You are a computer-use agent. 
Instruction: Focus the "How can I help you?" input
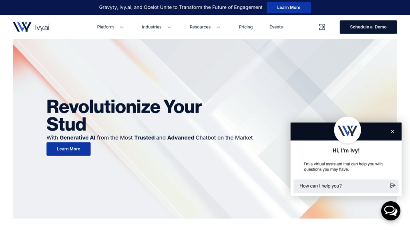(x=340, y=186)
